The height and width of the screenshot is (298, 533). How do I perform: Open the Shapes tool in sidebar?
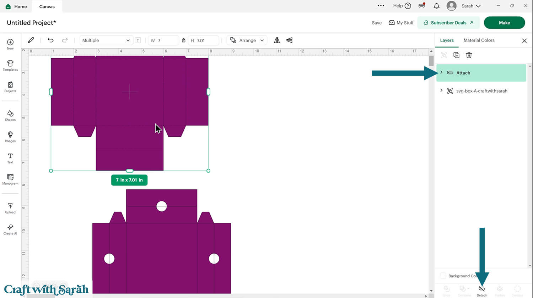tap(10, 115)
